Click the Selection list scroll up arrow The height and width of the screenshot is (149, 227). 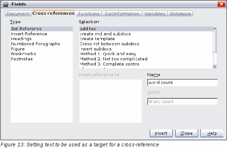(215, 28)
